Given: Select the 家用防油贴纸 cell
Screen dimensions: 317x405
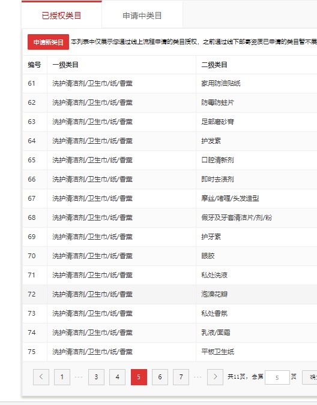Looking at the screenshot, I should [x=221, y=83].
